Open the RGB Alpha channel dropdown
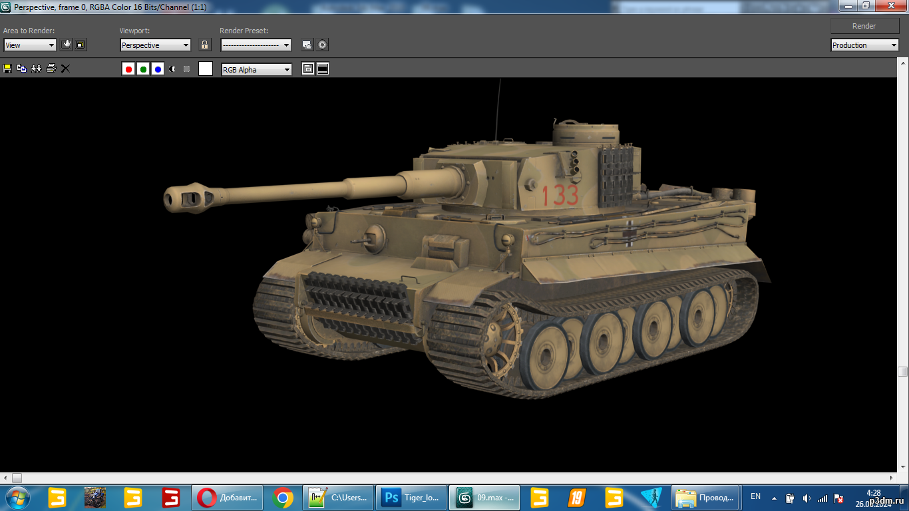This screenshot has height=511, width=909. click(257, 69)
